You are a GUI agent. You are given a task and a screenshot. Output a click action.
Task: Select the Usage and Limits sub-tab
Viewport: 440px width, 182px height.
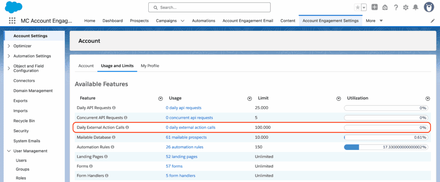[117, 66]
